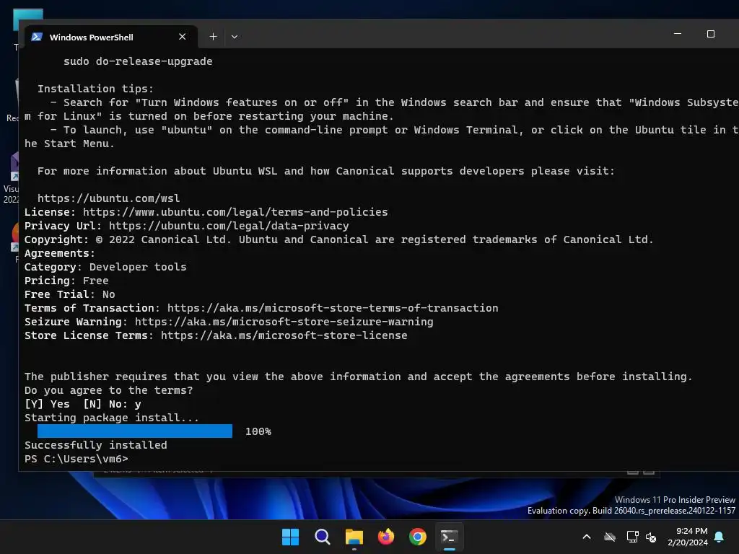Open taskbar Search

[323, 537]
